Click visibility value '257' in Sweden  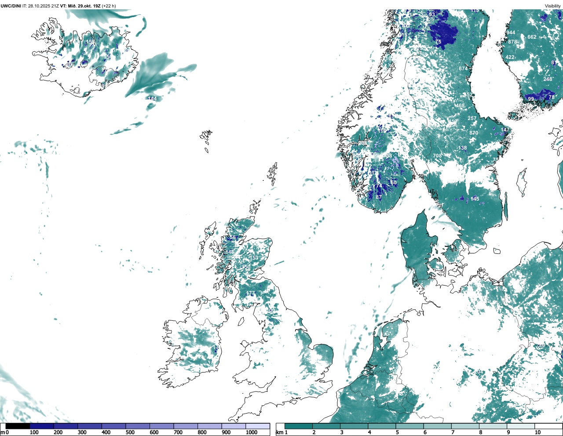pyautogui.click(x=472, y=119)
